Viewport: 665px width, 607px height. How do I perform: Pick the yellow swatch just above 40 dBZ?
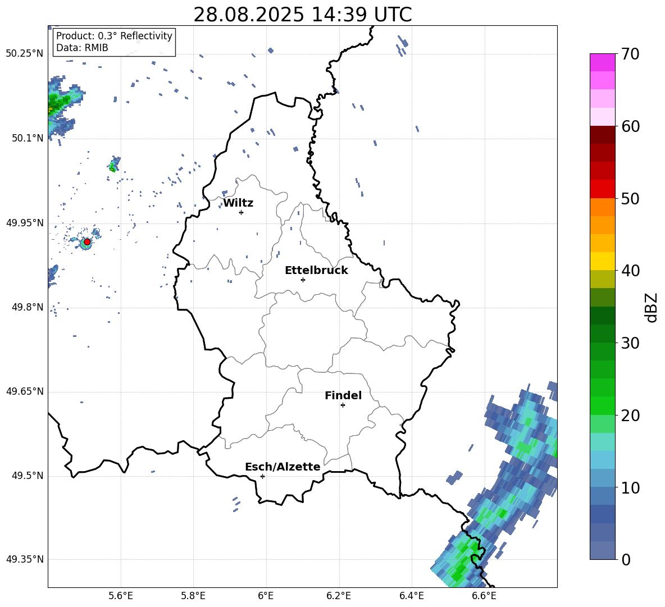click(602, 261)
